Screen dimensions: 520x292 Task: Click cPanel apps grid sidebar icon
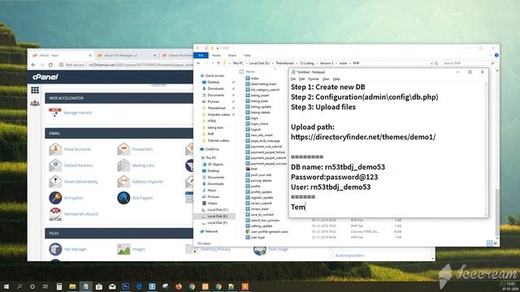35,90
